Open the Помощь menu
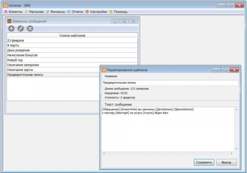247x173 pixels. click(x=118, y=12)
